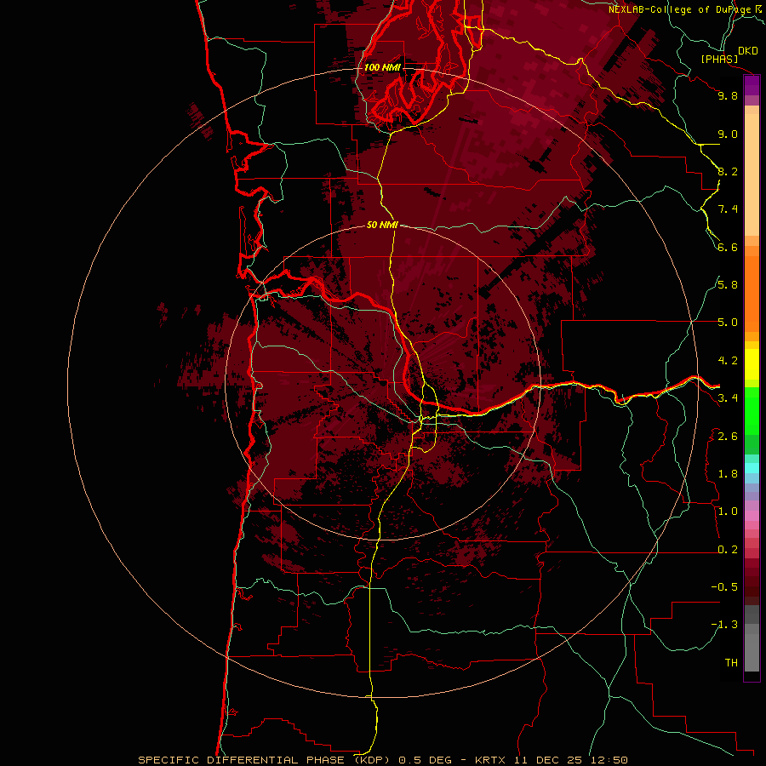Click the bright green segment of the color bar

click(752, 411)
